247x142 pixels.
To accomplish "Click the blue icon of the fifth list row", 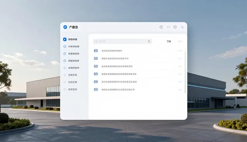I will coord(96,82).
